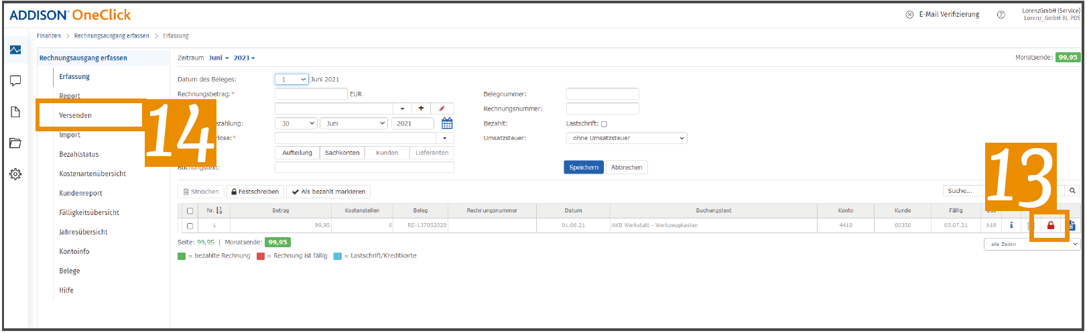Select Kundenreport in the side menu
The width and height of the screenshot is (1087, 333).
point(80,193)
